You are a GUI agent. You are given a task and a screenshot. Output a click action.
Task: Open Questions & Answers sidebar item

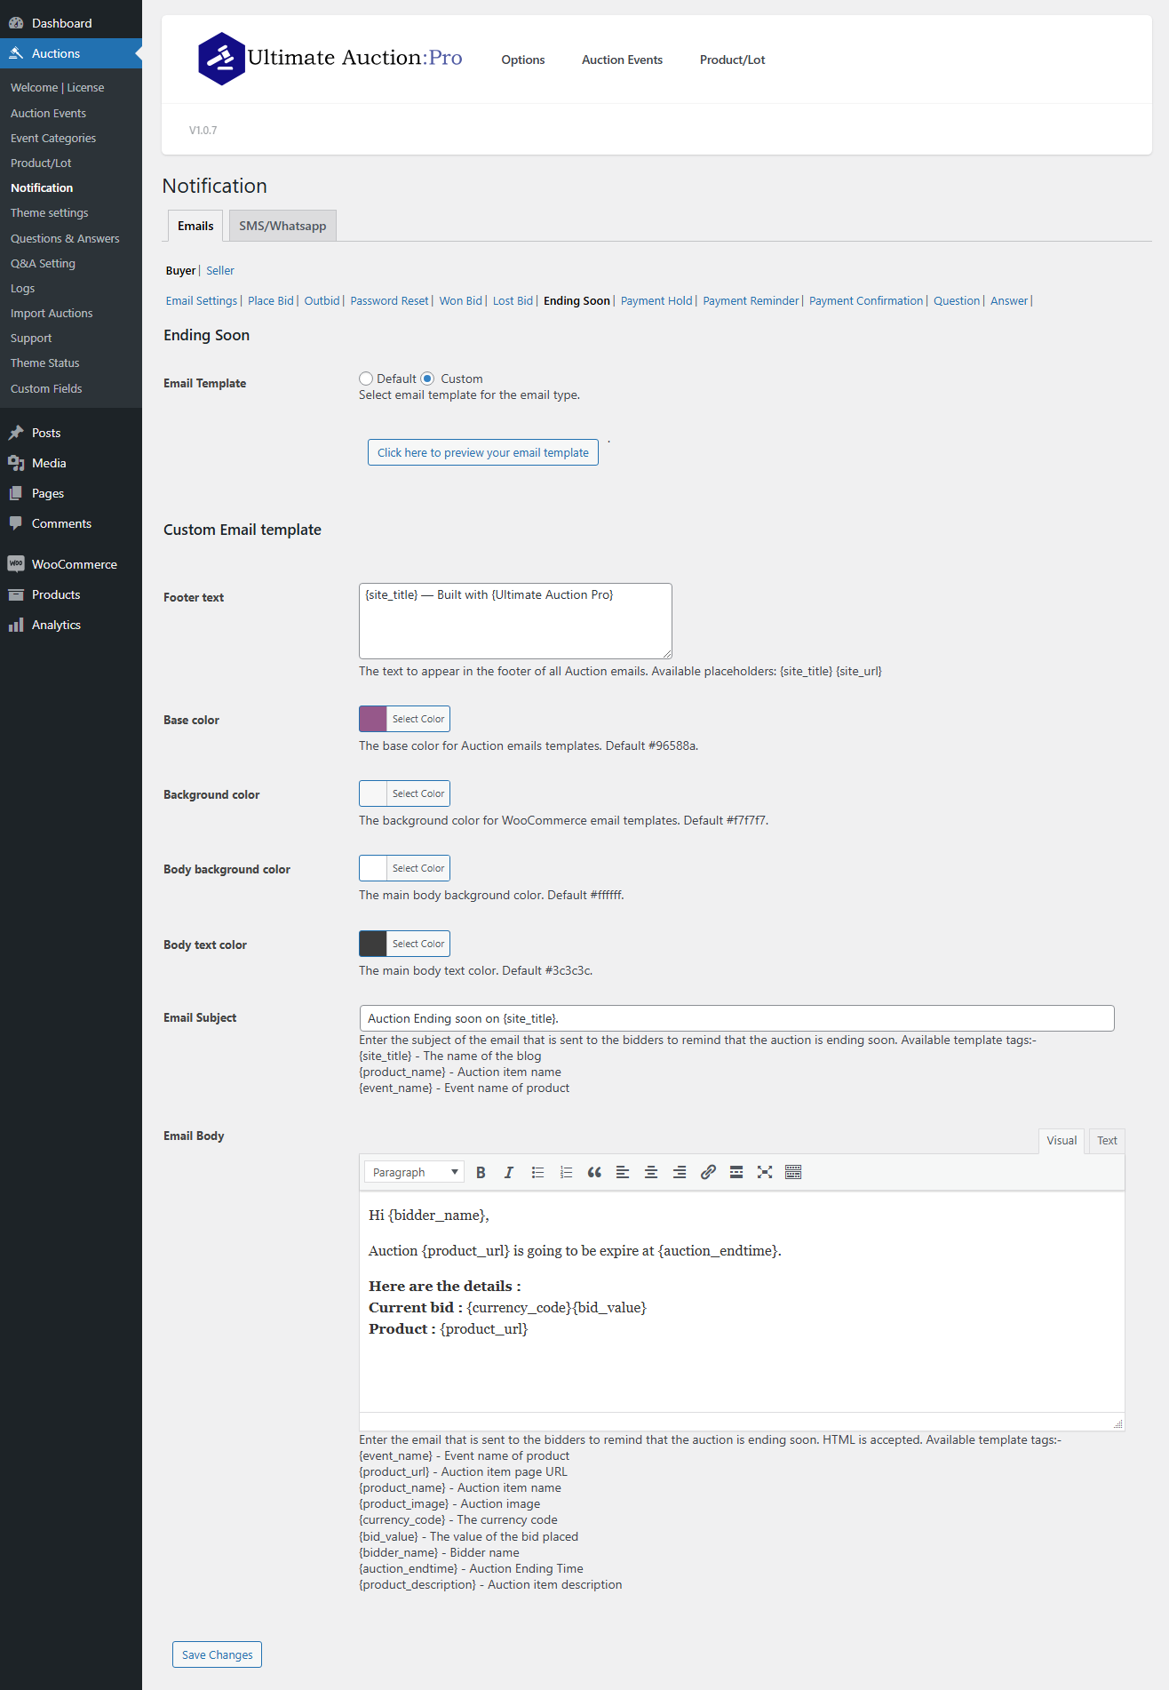point(65,238)
